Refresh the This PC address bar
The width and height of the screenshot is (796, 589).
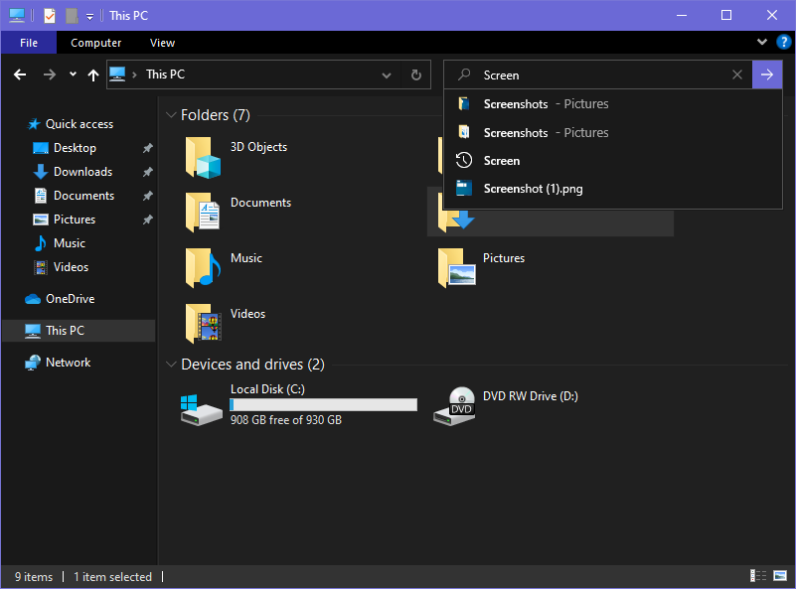416,74
